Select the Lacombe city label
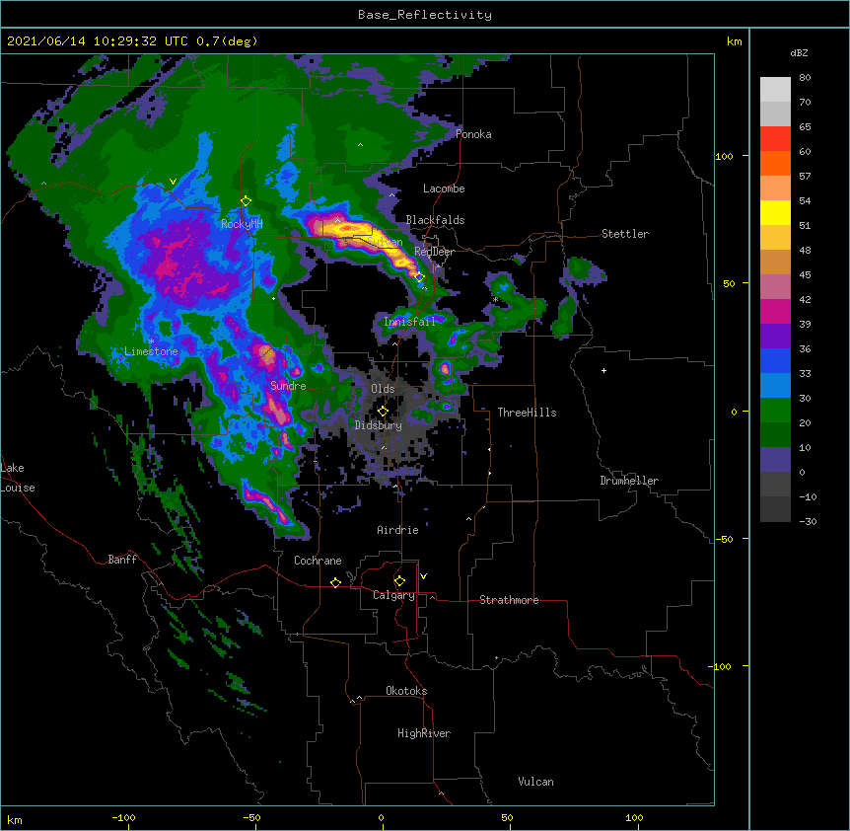The image size is (850, 831). click(x=444, y=189)
